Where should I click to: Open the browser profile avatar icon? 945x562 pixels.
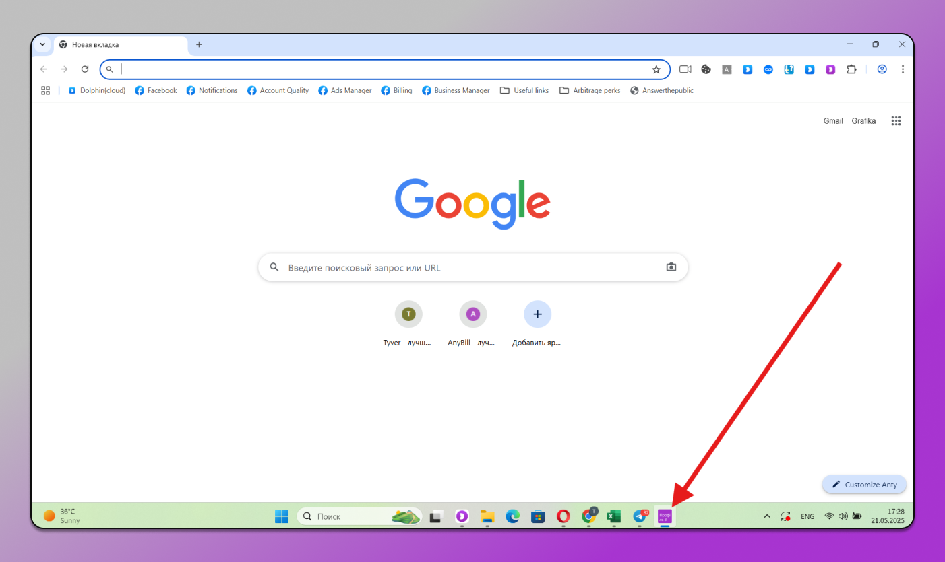pyautogui.click(x=882, y=69)
